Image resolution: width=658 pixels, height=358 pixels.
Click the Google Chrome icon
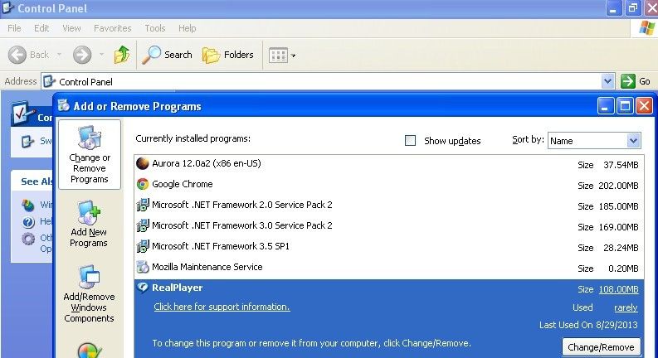[143, 184]
